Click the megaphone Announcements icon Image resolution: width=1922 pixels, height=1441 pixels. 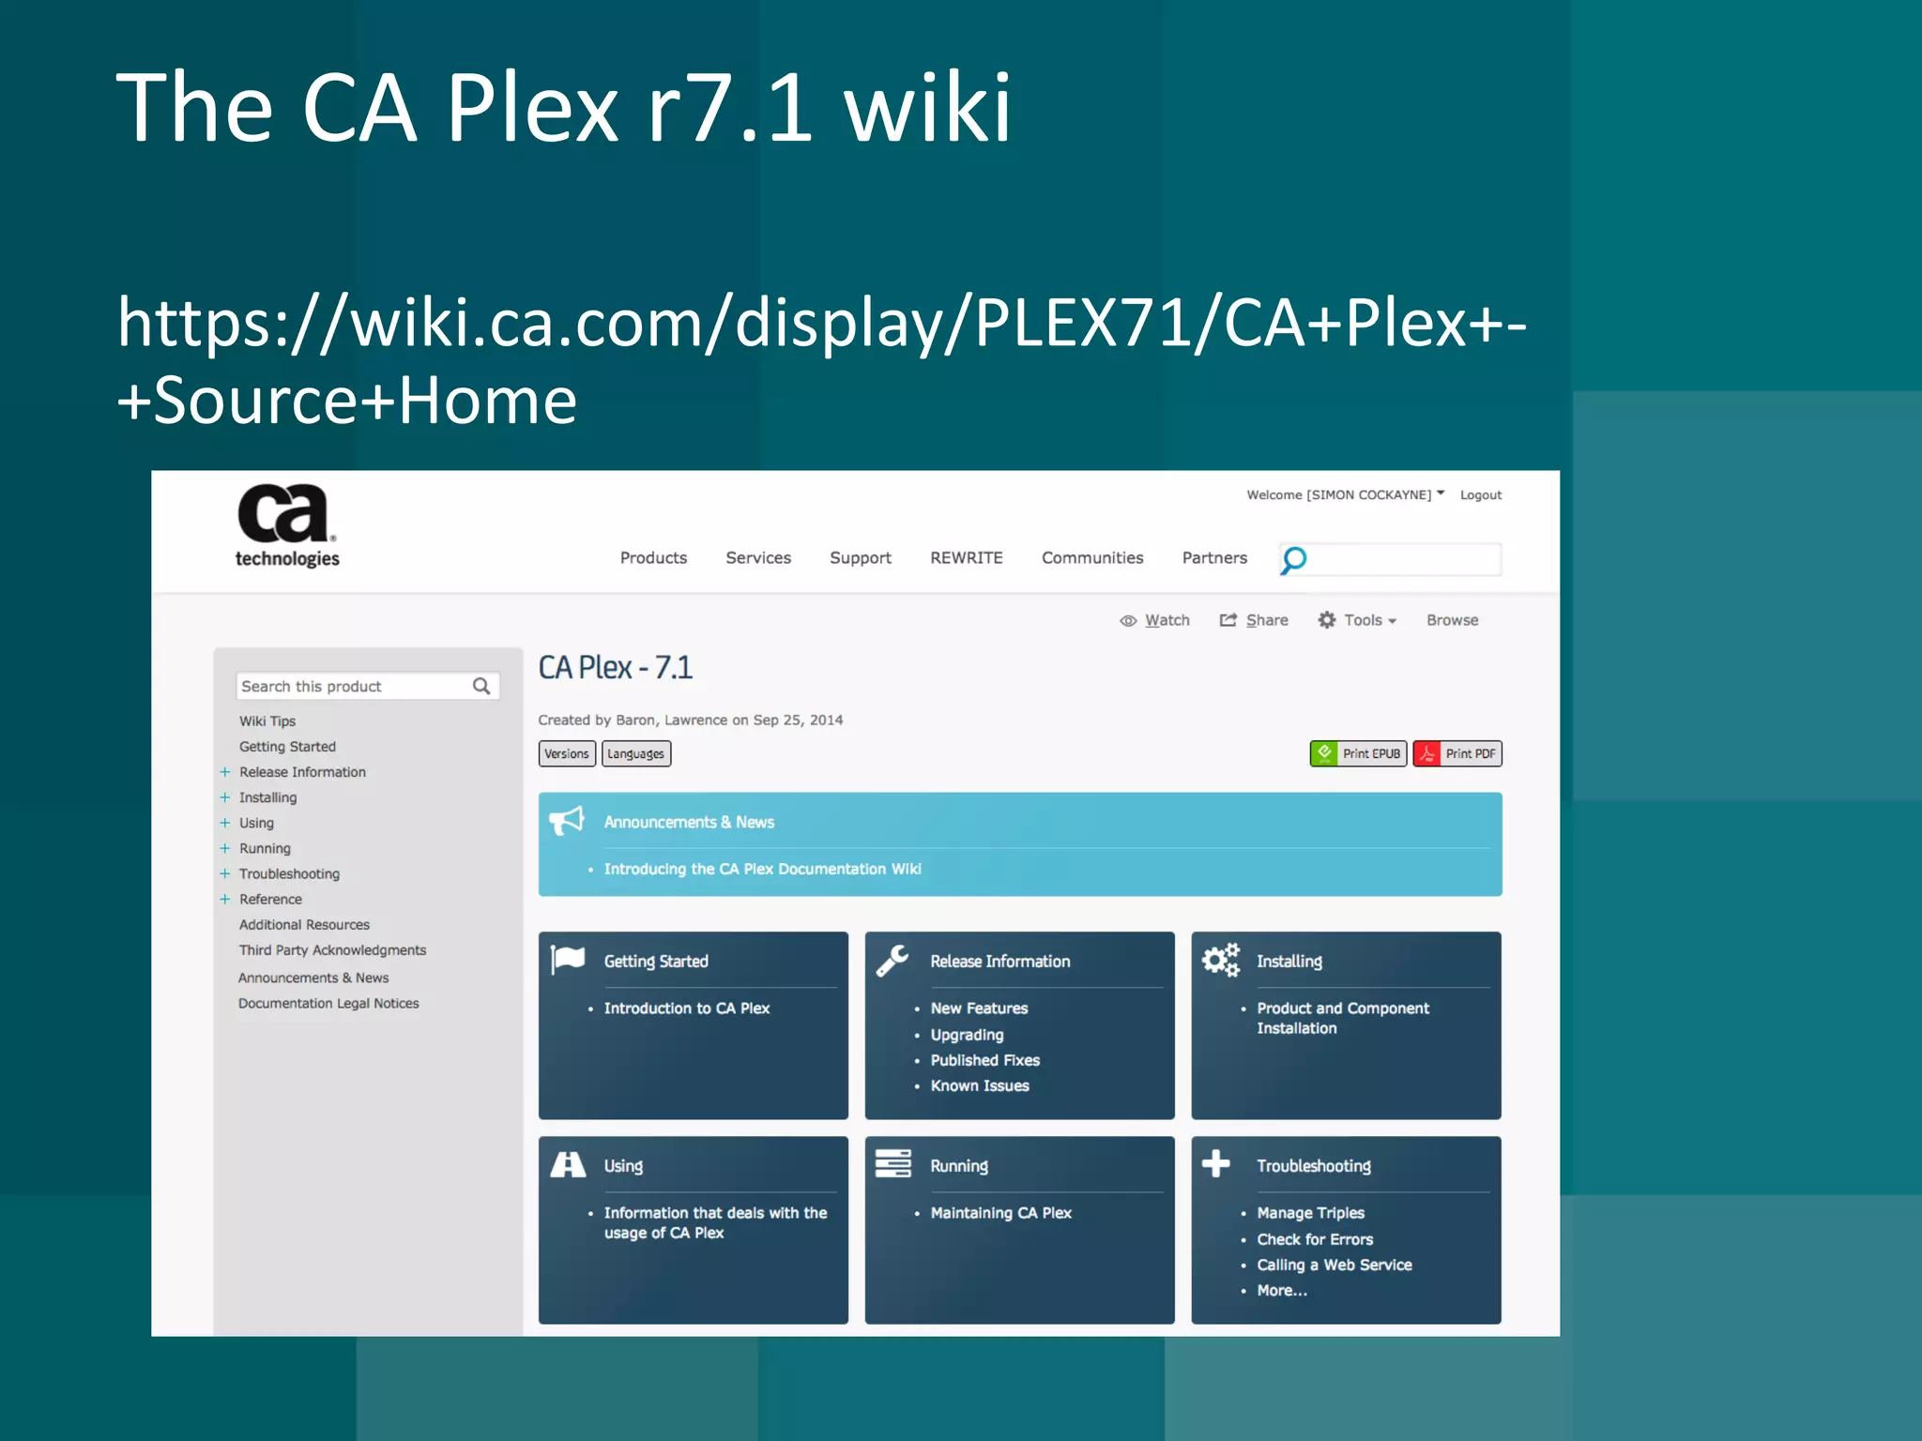pos(567,821)
